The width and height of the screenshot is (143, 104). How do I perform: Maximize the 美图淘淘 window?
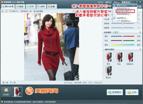tap(137, 2)
